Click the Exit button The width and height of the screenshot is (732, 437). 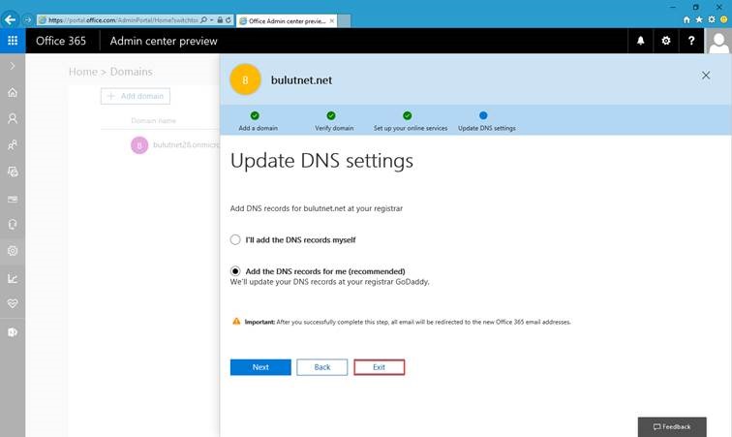point(380,367)
